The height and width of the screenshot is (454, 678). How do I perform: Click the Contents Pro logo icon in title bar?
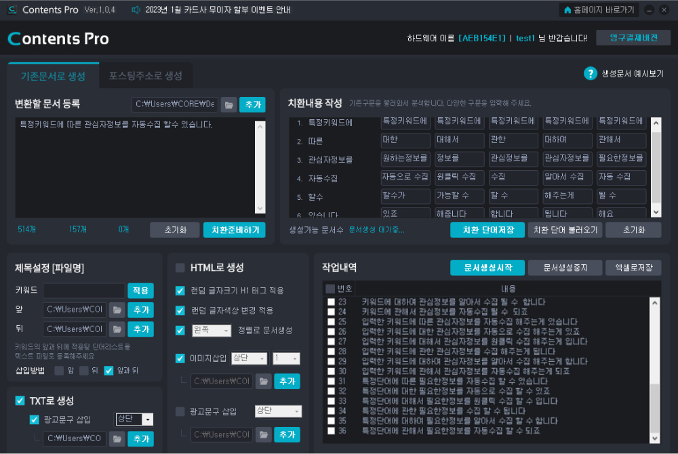tap(12, 9)
